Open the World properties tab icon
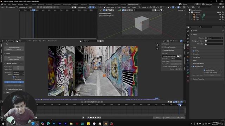 tap(188, 49)
